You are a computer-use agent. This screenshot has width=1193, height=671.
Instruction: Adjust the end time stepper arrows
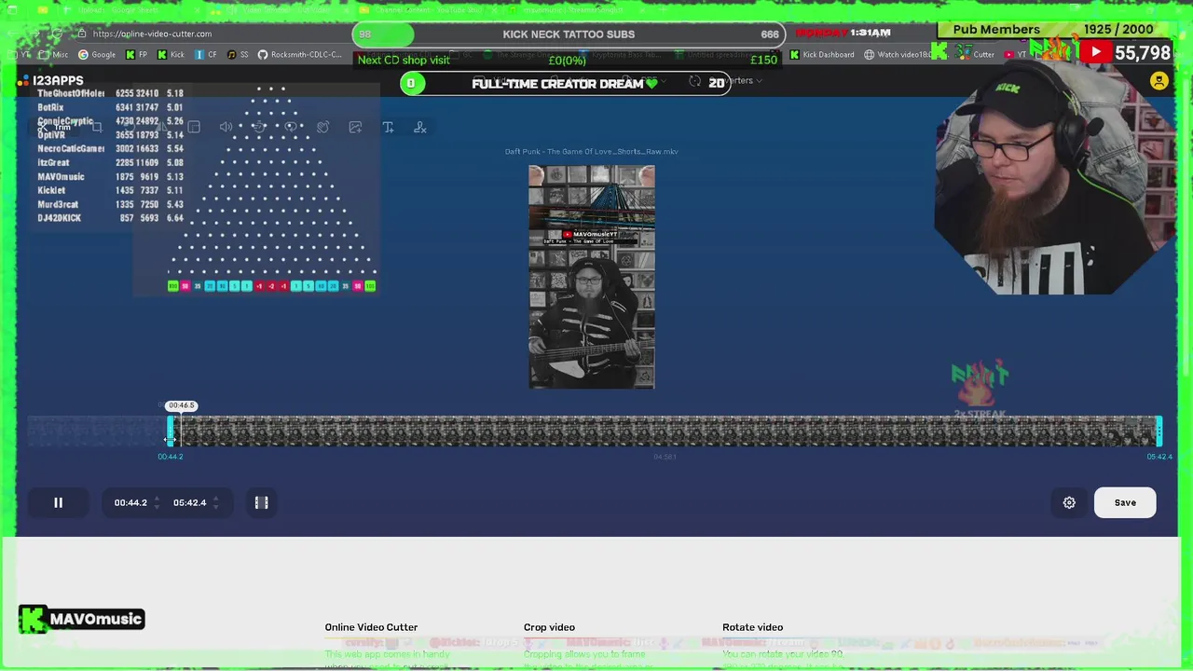[x=215, y=502]
